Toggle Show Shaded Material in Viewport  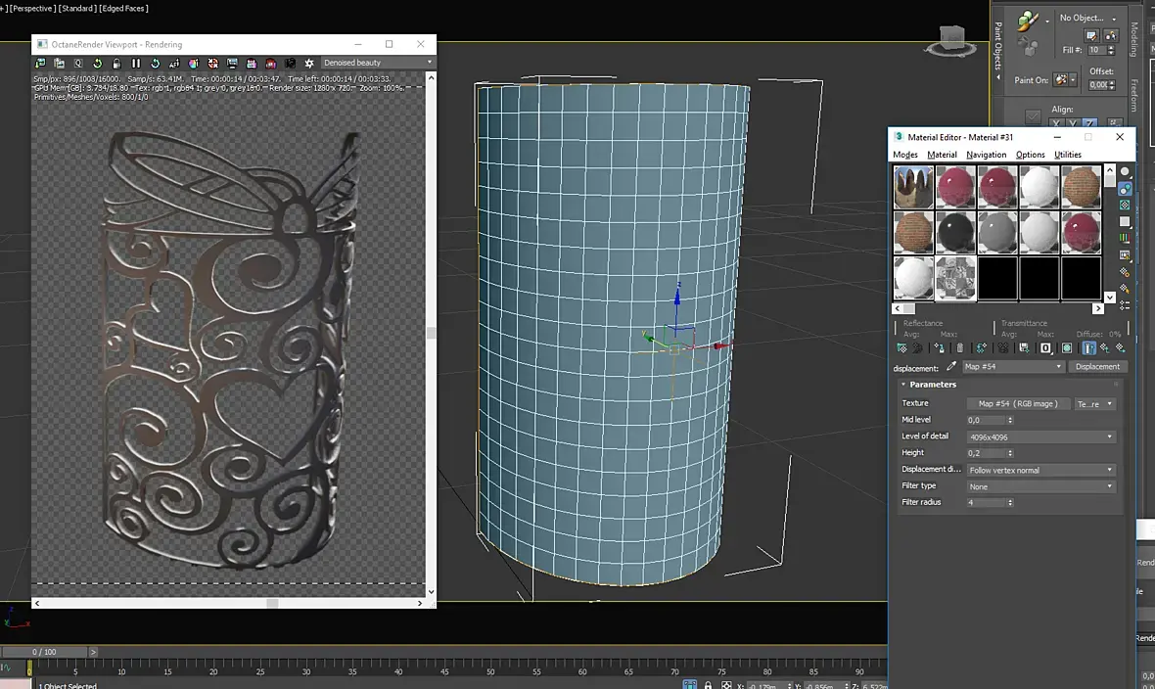(x=1067, y=347)
